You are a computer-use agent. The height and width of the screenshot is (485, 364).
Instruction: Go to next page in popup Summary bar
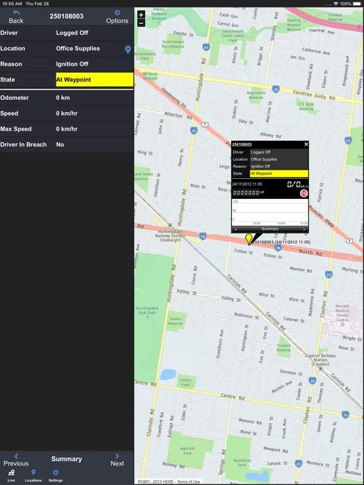pos(304,229)
